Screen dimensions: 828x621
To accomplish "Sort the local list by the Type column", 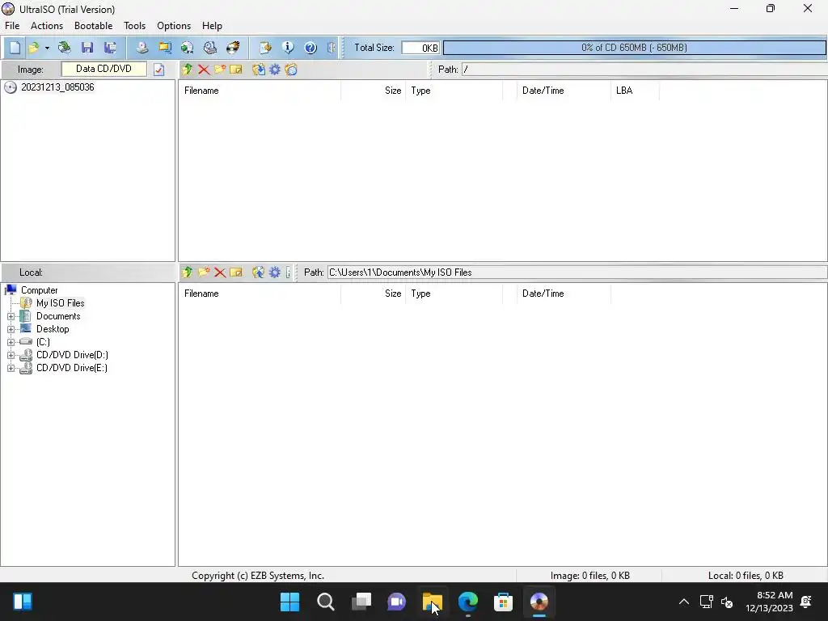I will click(454, 294).
